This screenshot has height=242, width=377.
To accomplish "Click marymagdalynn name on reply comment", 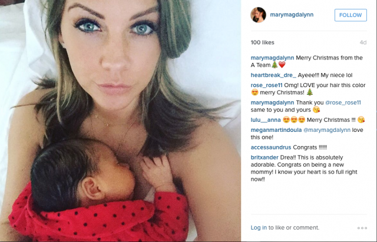I will (272, 102).
